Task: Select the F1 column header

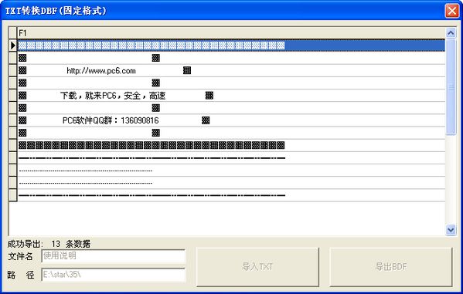Action: [231, 32]
